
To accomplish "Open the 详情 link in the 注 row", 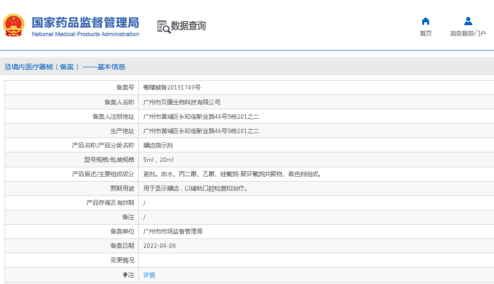I will (x=149, y=275).
